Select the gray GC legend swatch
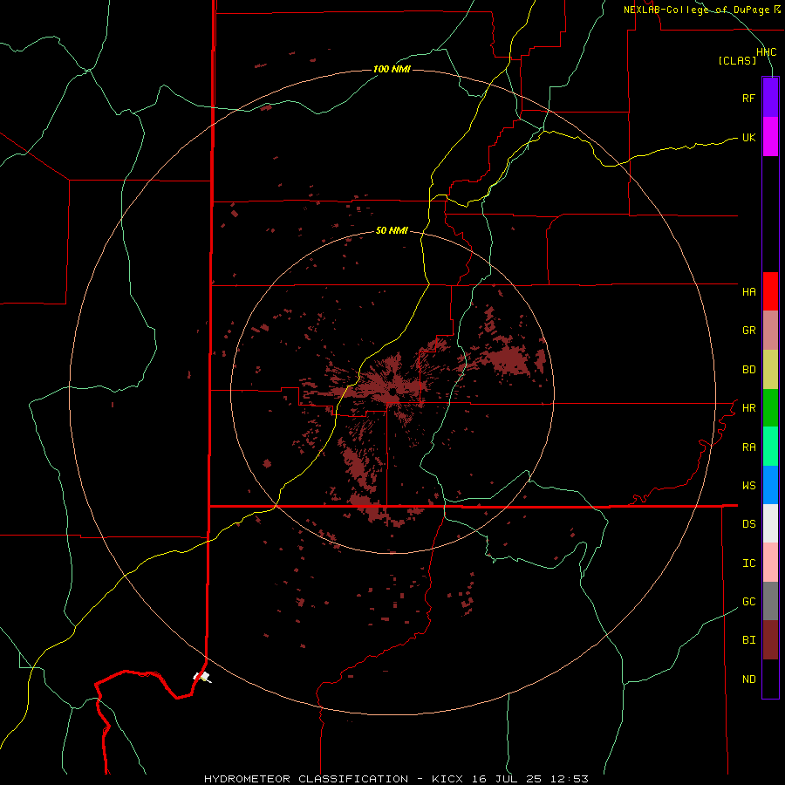This screenshot has width=785, height=785. pos(770,601)
